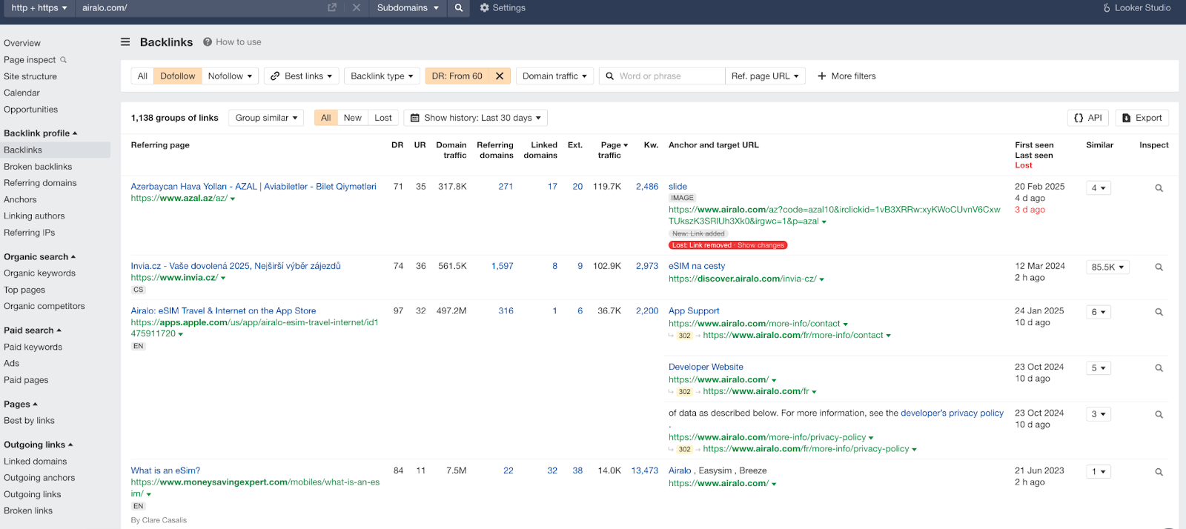
Task: Inspect the Developer Website backlink row
Action: (1159, 368)
